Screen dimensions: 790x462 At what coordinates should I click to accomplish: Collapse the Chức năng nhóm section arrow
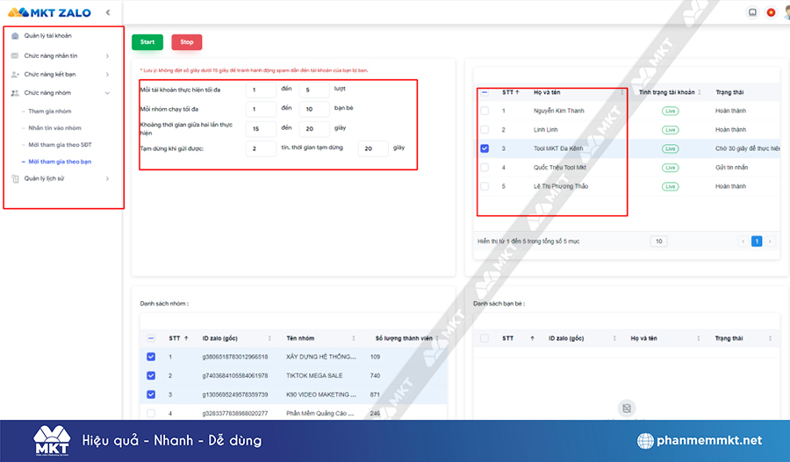[x=107, y=93]
